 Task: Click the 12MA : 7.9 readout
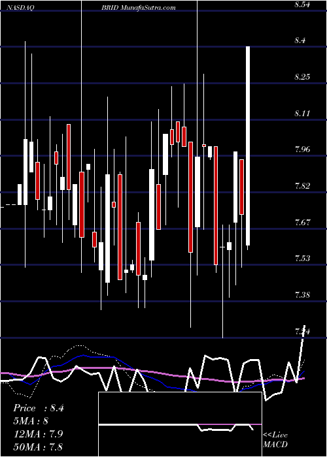(x=38, y=434)
